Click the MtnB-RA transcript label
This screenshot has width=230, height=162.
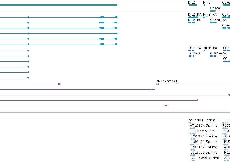click(x=210, y=15)
